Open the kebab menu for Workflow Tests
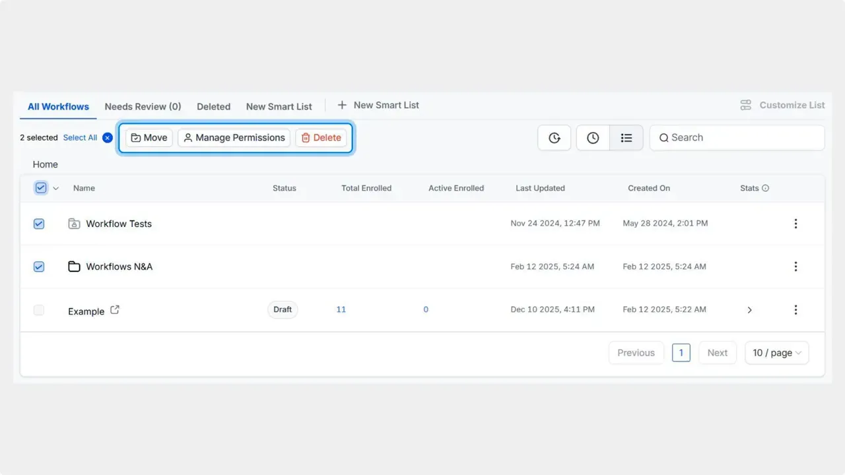This screenshot has width=845, height=475. point(795,223)
